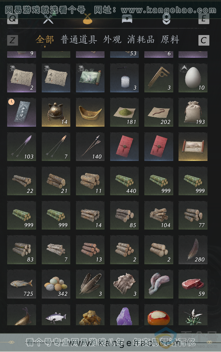Click the C next-category key button
This screenshot has width=221, height=352.
tap(204, 40)
